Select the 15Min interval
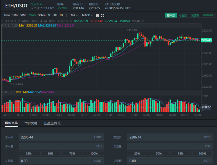The width and height of the screenshot is (217, 165). (32, 15)
